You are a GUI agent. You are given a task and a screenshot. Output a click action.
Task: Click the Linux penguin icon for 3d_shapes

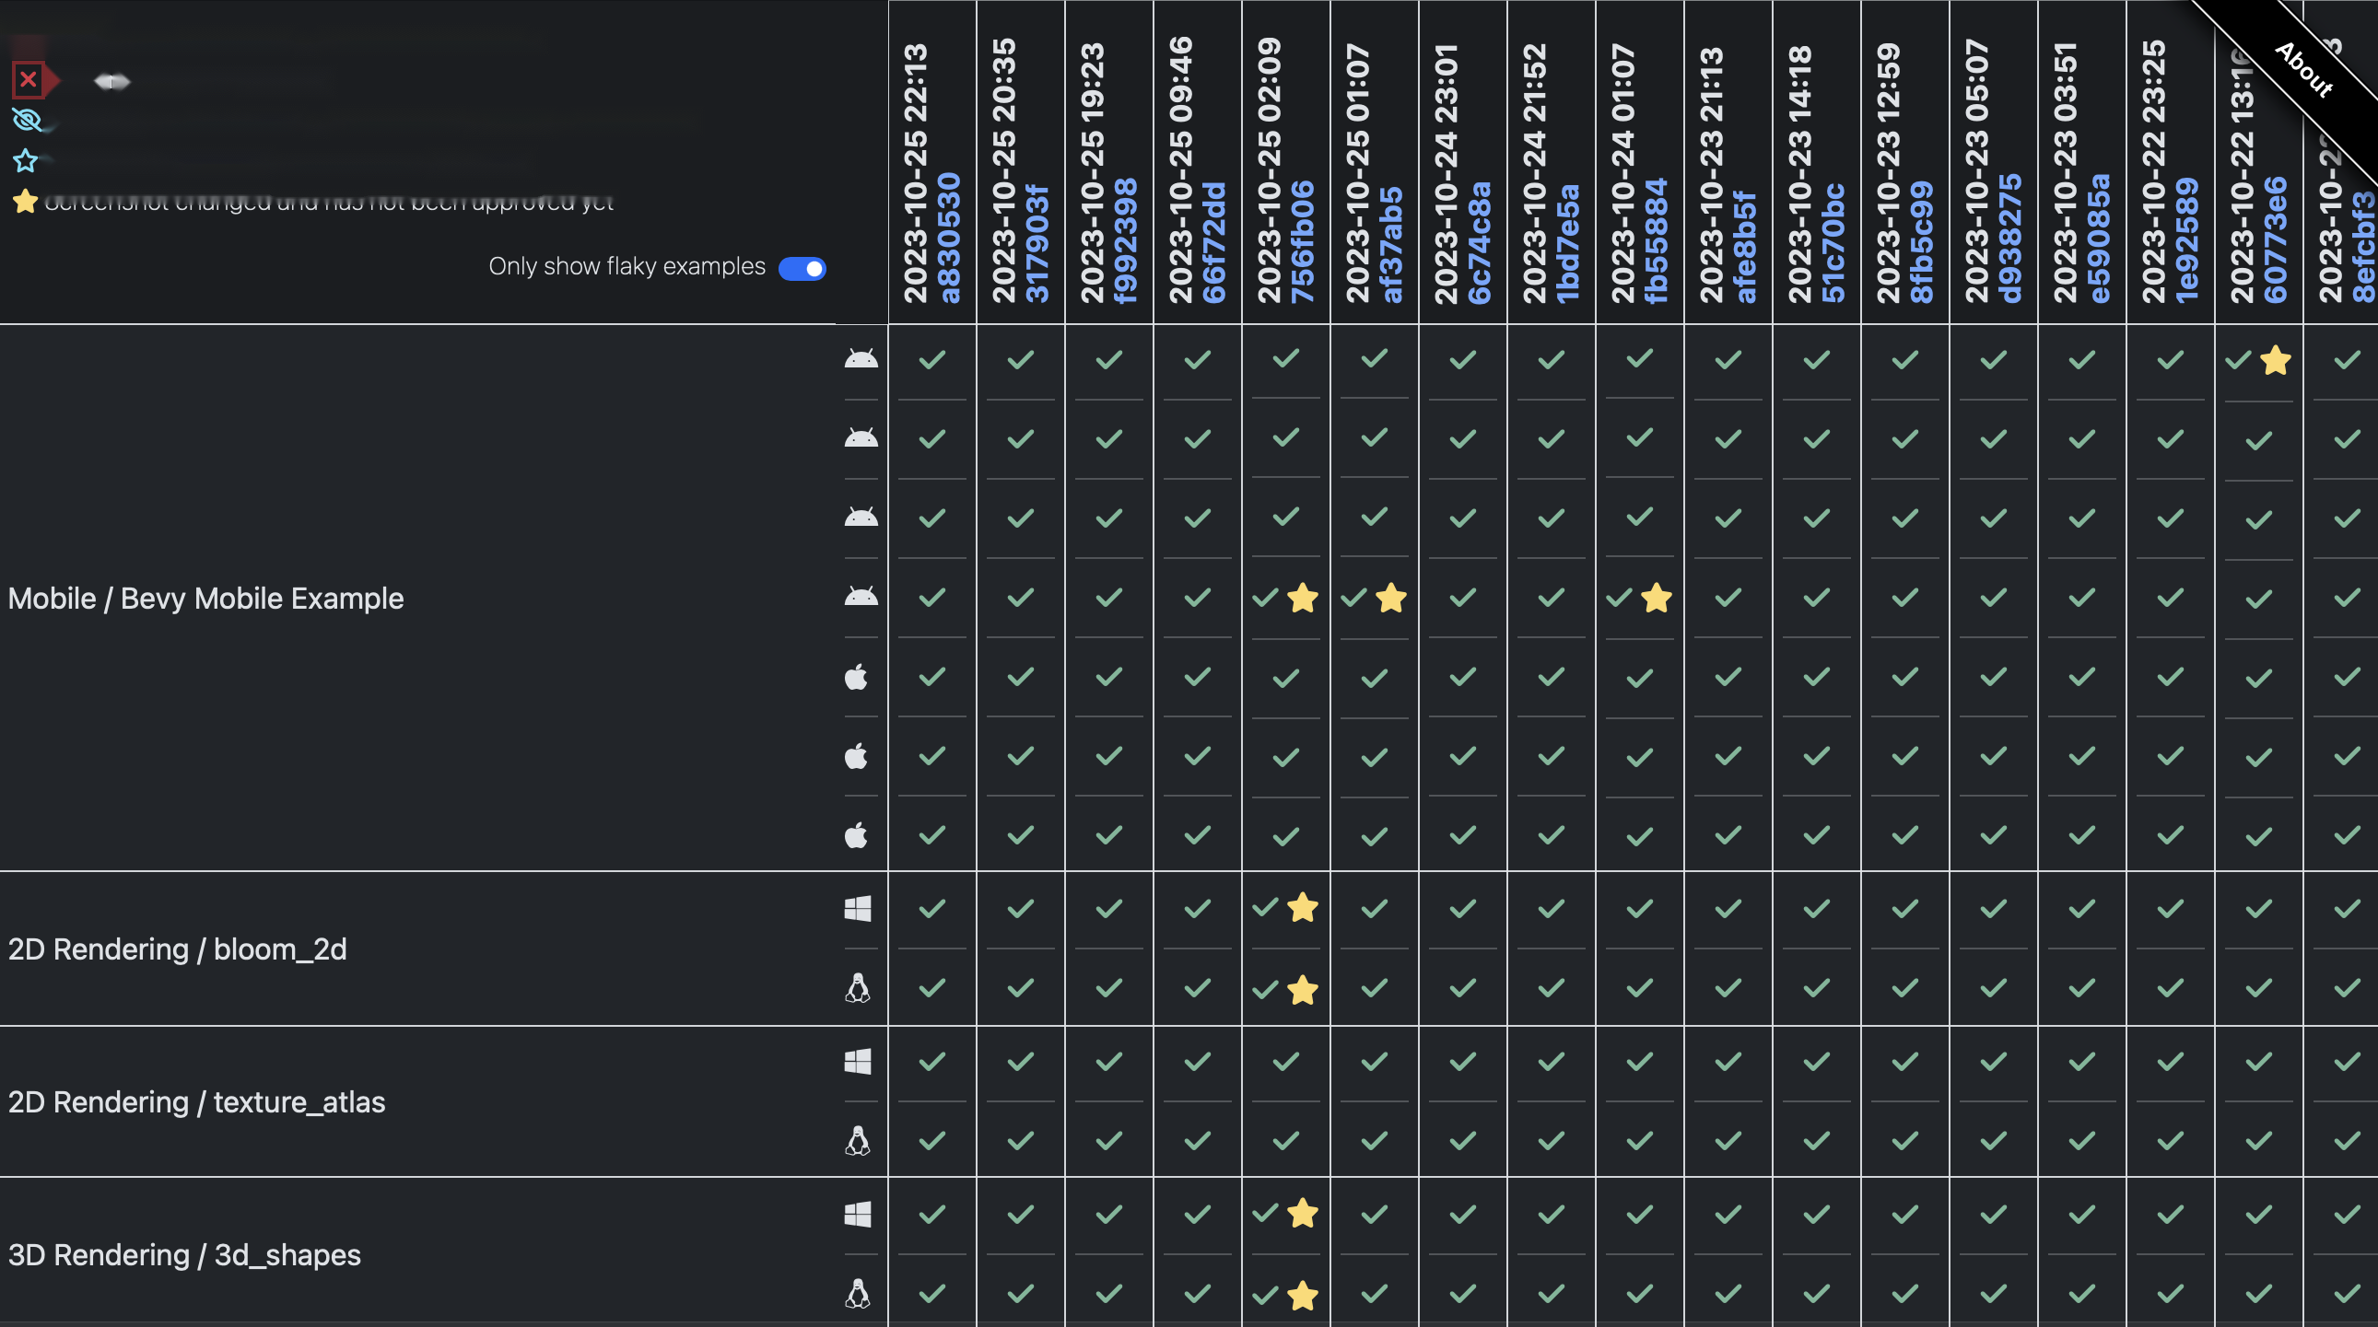pyautogui.click(x=858, y=1294)
